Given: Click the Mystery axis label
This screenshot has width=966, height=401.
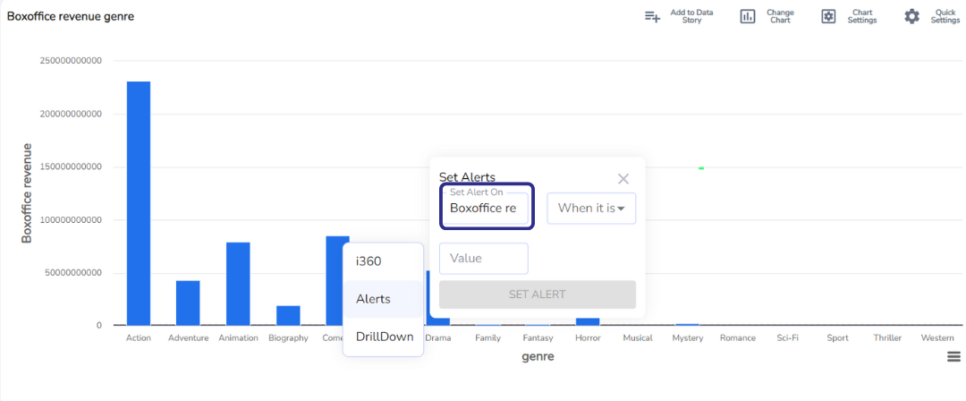Looking at the screenshot, I should click(688, 338).
